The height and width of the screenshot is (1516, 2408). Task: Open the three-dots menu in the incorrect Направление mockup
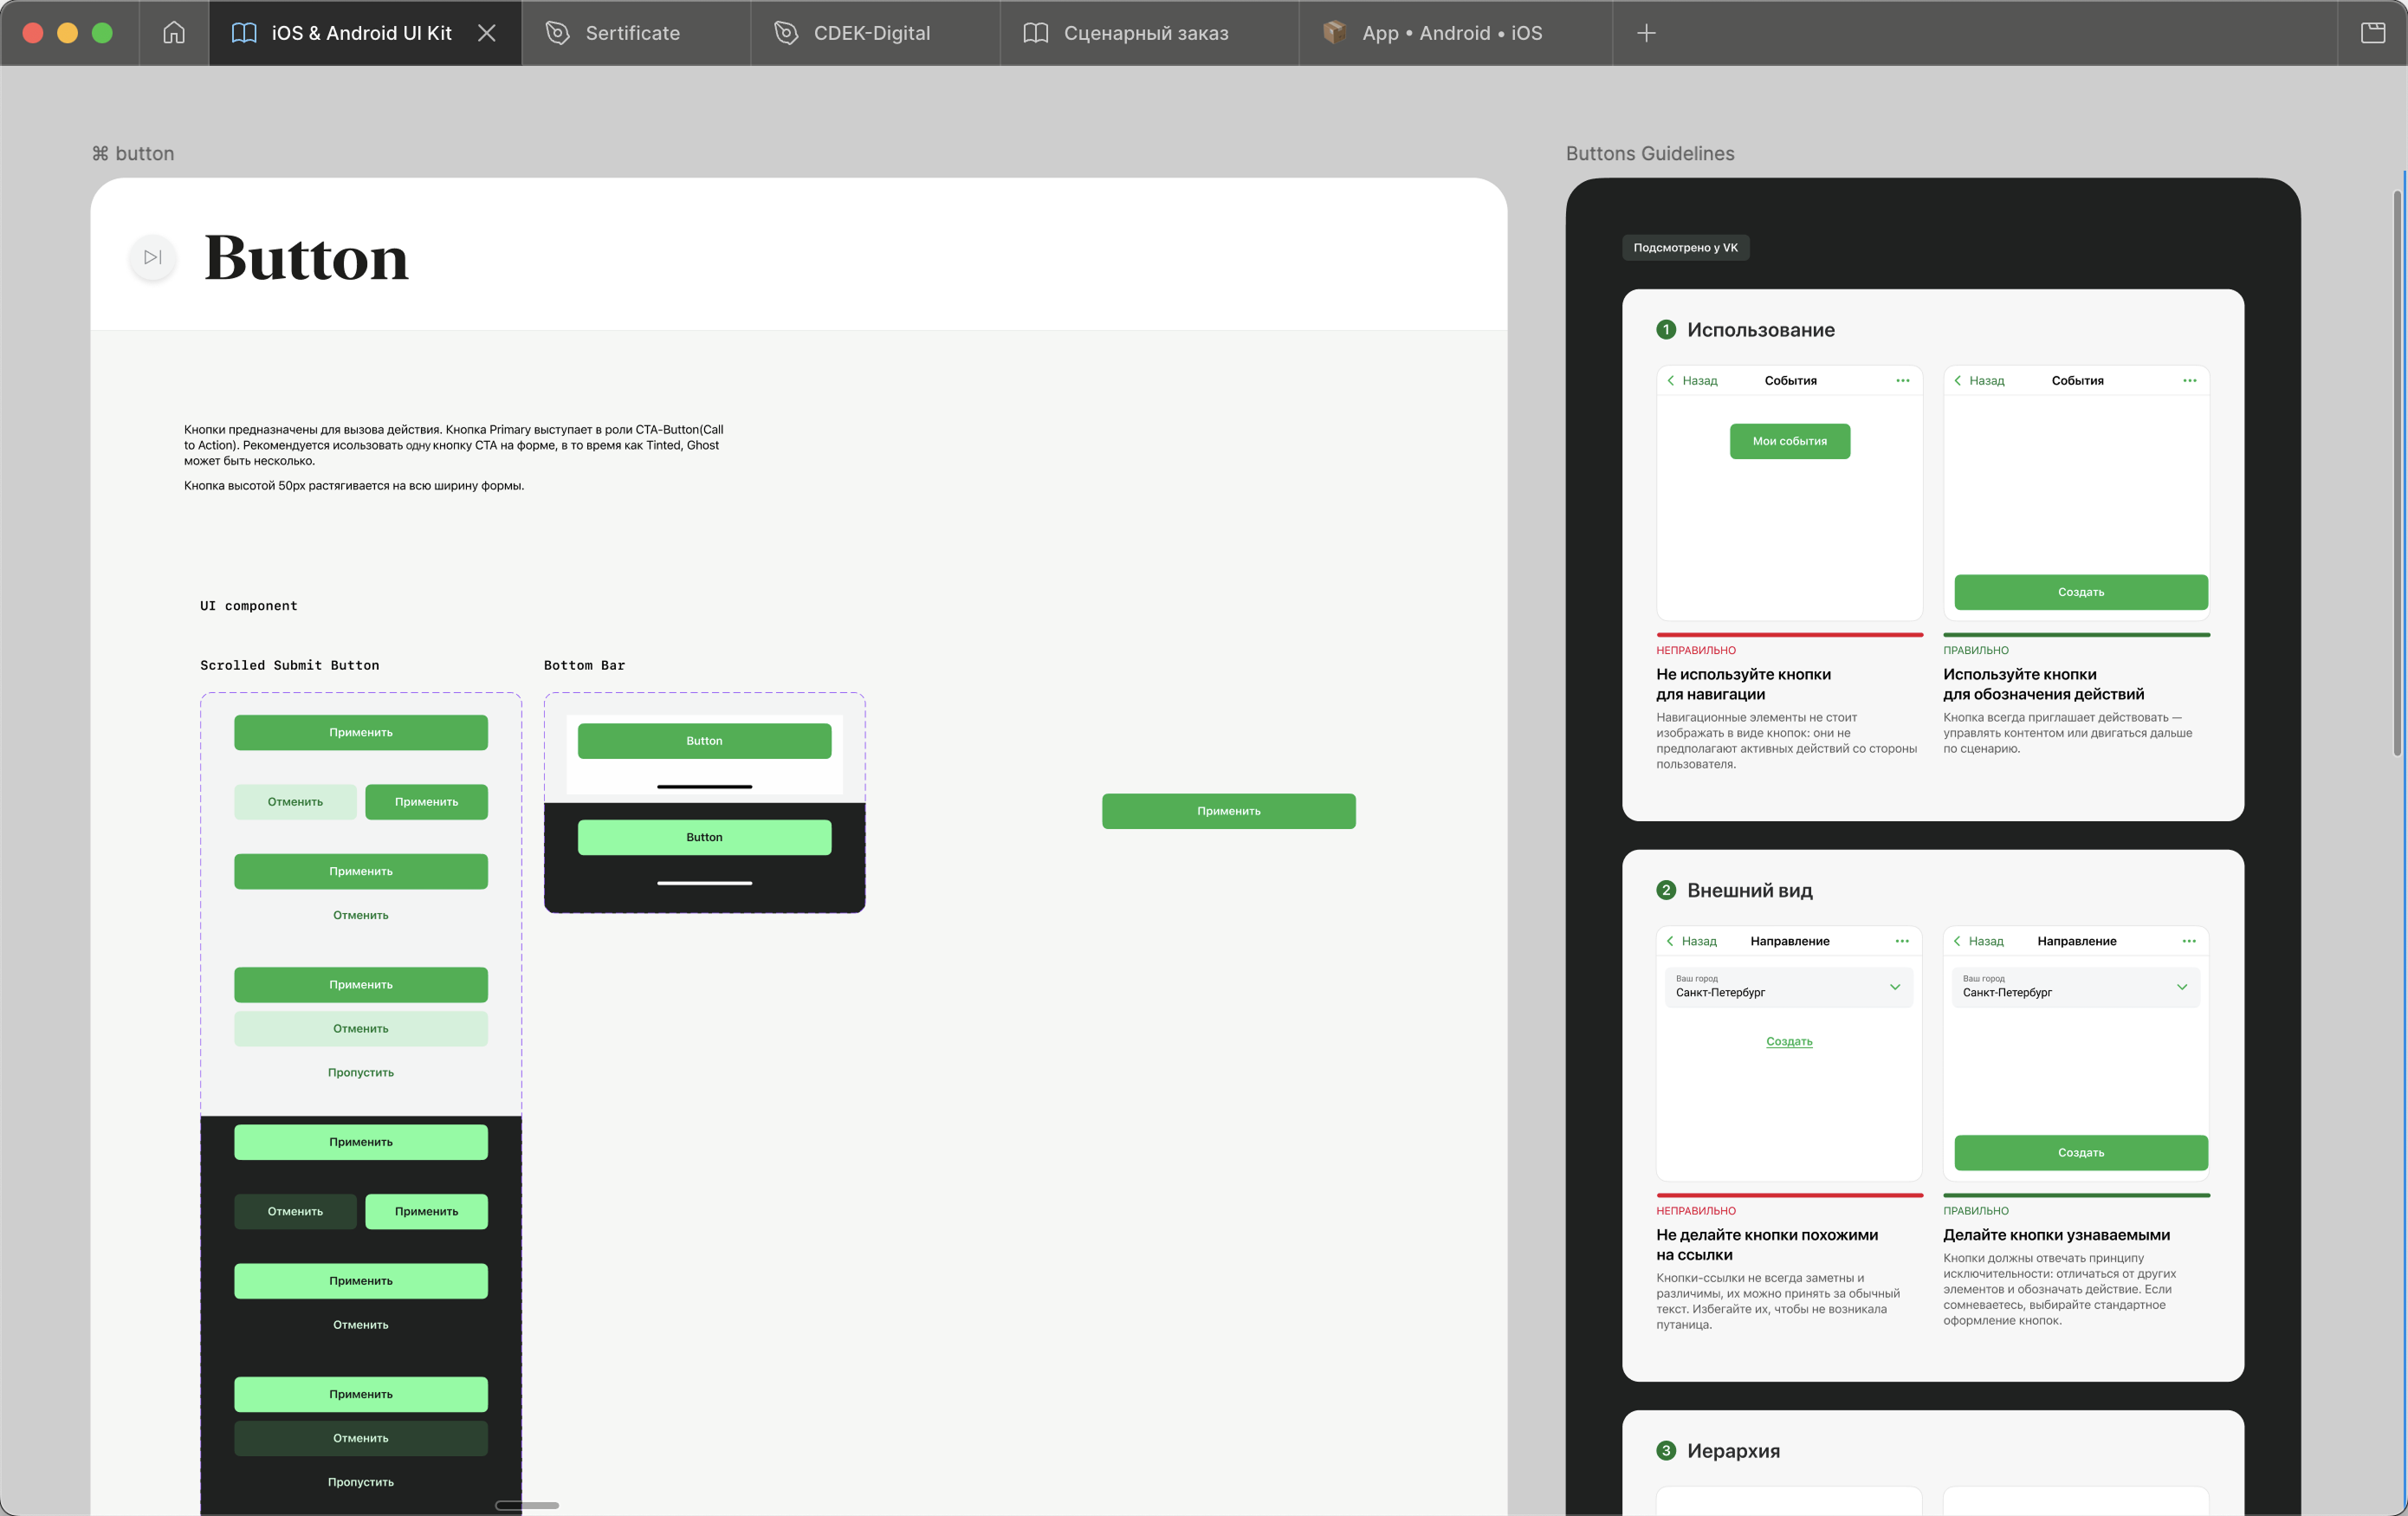click(1901, 941)
